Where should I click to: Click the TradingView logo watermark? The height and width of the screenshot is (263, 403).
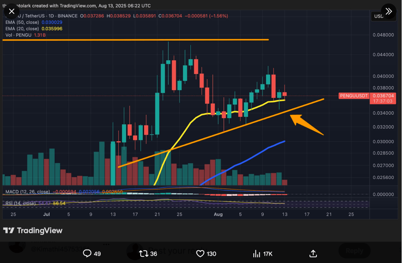(x=33, y=231)
